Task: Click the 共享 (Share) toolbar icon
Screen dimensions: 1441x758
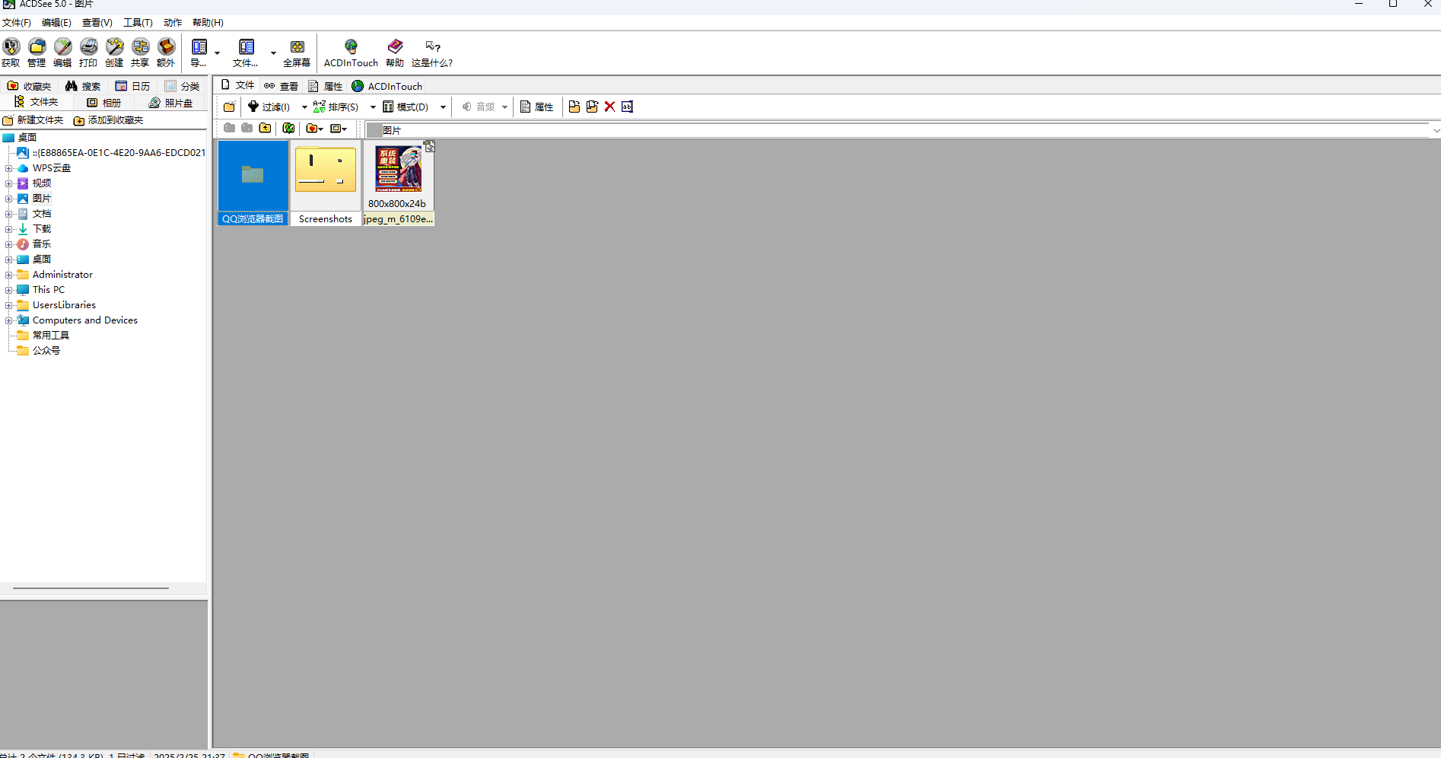Action: pyautogui.click(x=140, y=52)
